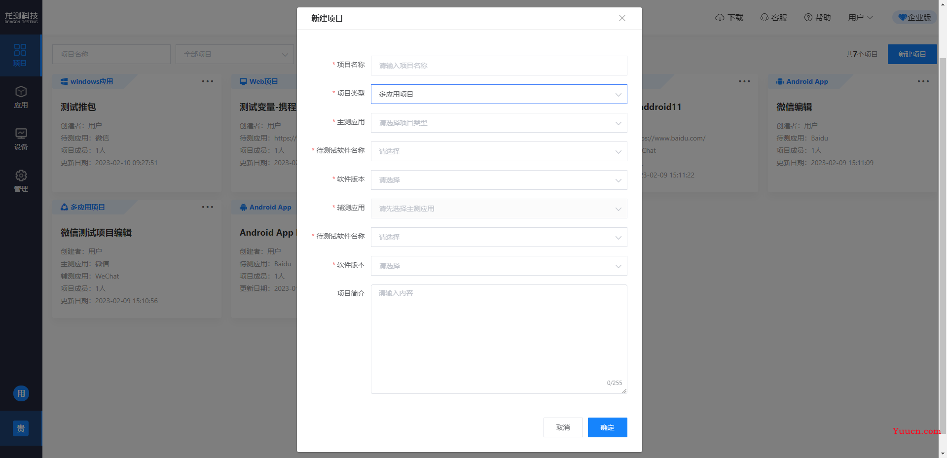Image resolution: width=947 pixels, height=458 pixels.
Task: Click the 新建项目 button at top right
Action: click(912, 54)
